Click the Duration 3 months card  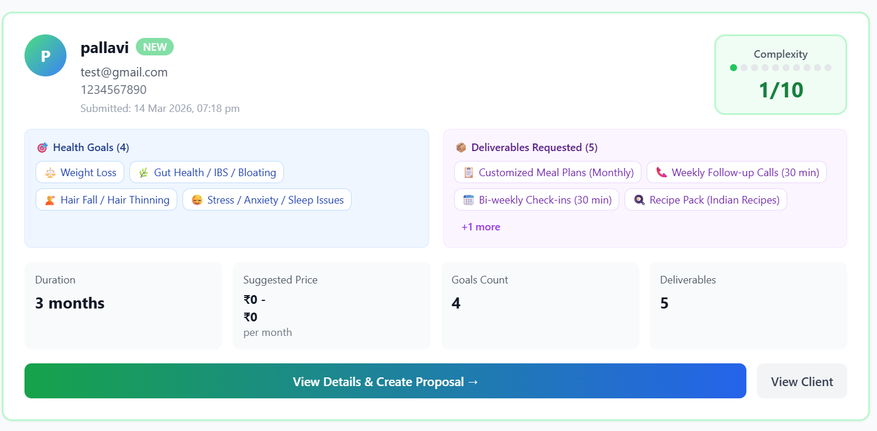click(x=123, y=306)
